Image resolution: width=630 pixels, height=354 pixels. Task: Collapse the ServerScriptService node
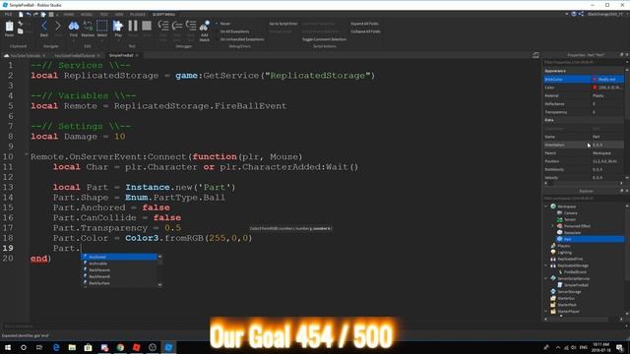pyautogui.click(x=546, y=278)
